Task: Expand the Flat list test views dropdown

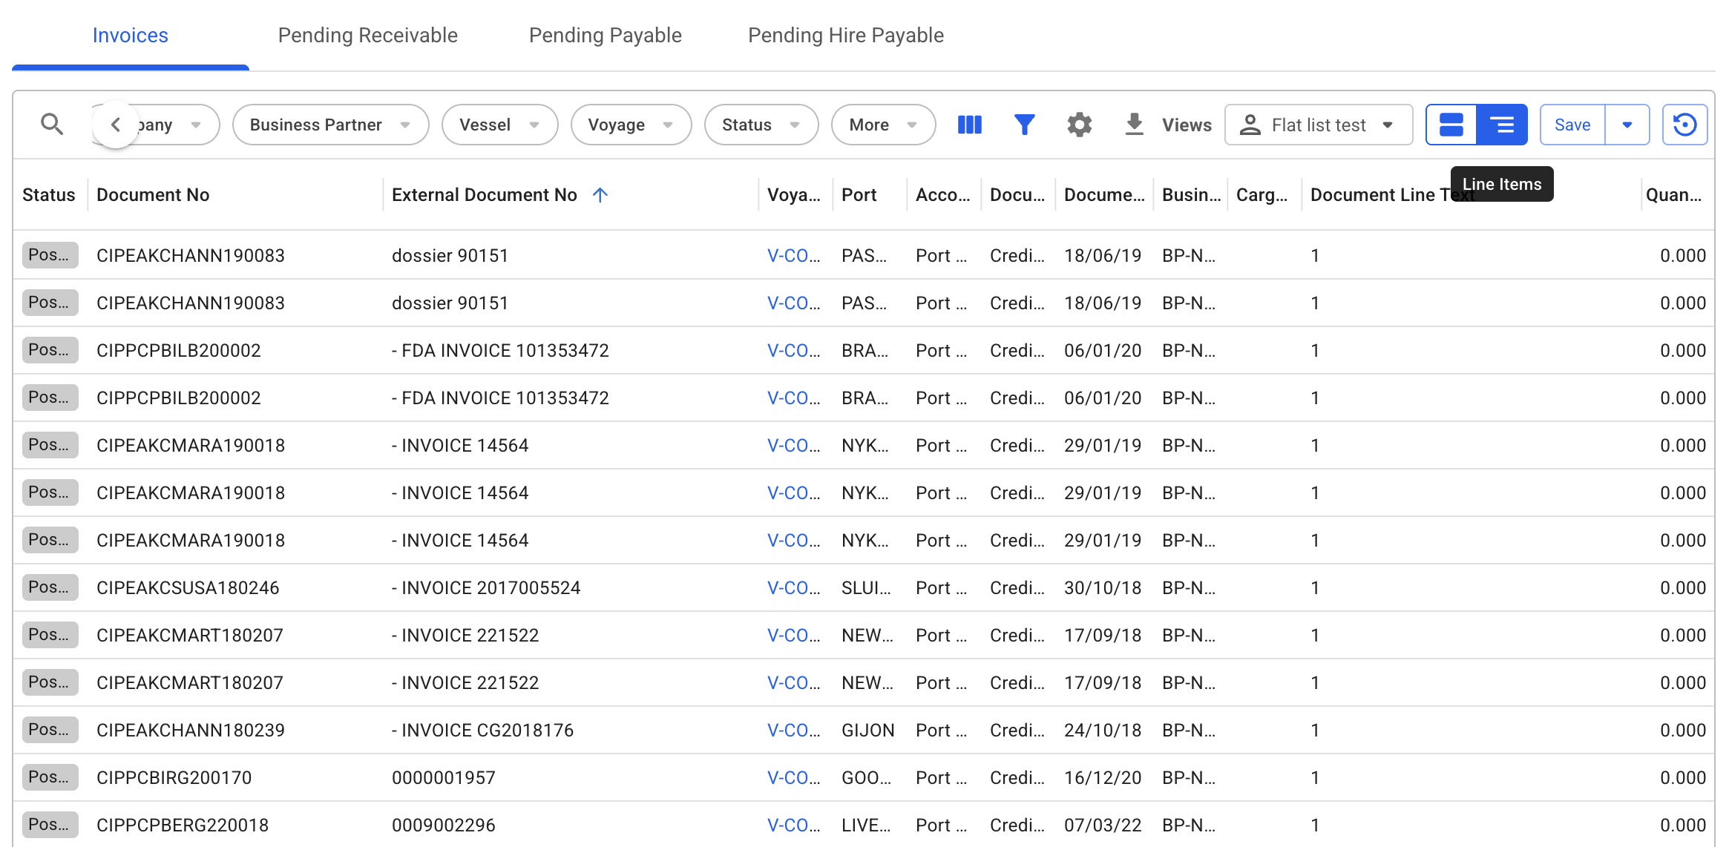Action: [x=1319, y=125]
